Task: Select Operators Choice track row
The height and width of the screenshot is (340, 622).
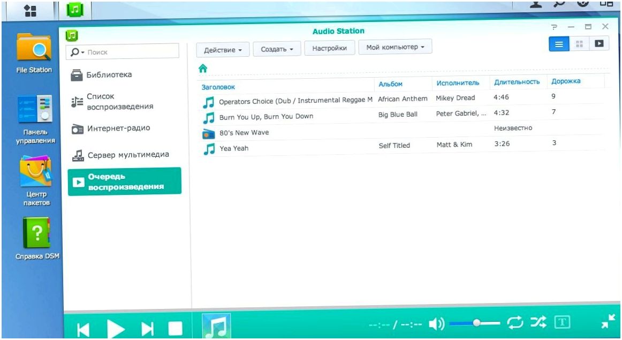Action: (401, 99)
